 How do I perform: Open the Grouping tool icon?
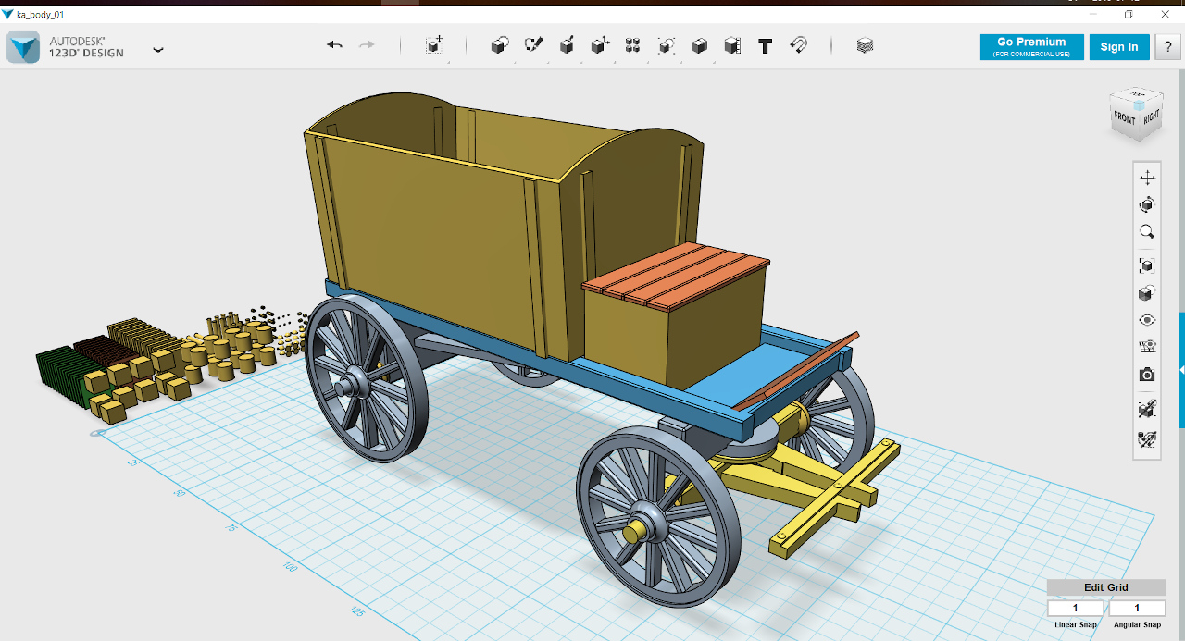[667, 45]
